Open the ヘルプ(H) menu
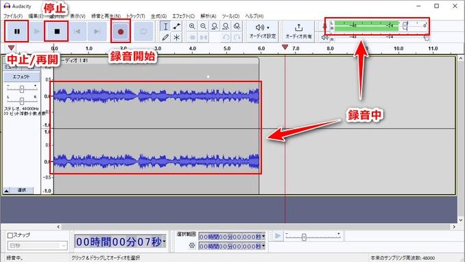This screenshot has width=465, height=262. [x=254, y=16]
